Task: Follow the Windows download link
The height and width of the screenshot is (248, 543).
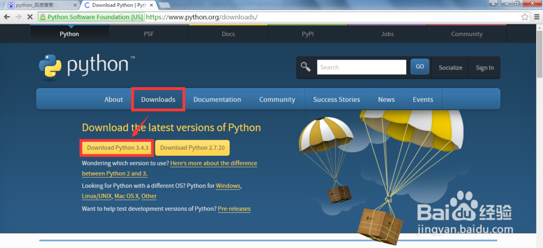Action: point(228,186)
